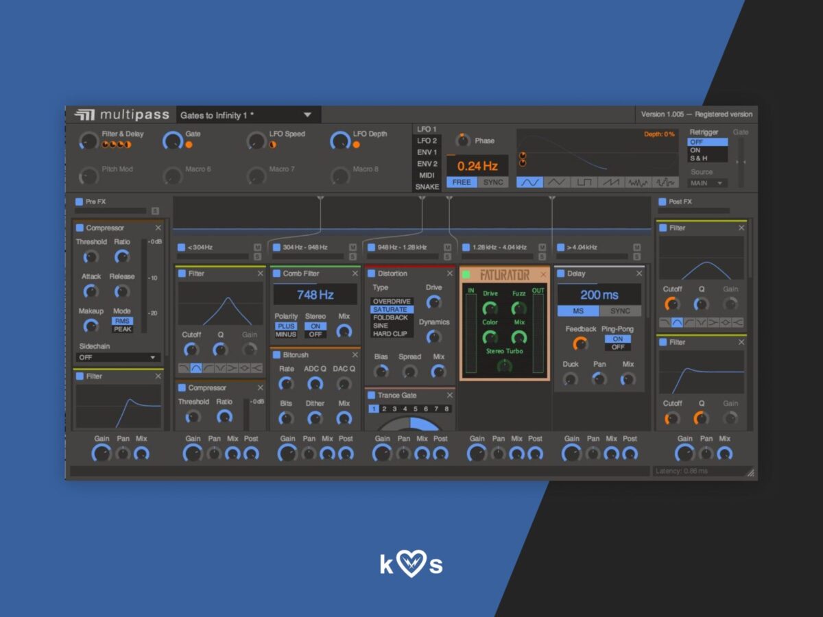Choose notch type in <304Hz band Filter
This screenshot has width=823, height=617.
coord(221,368)
